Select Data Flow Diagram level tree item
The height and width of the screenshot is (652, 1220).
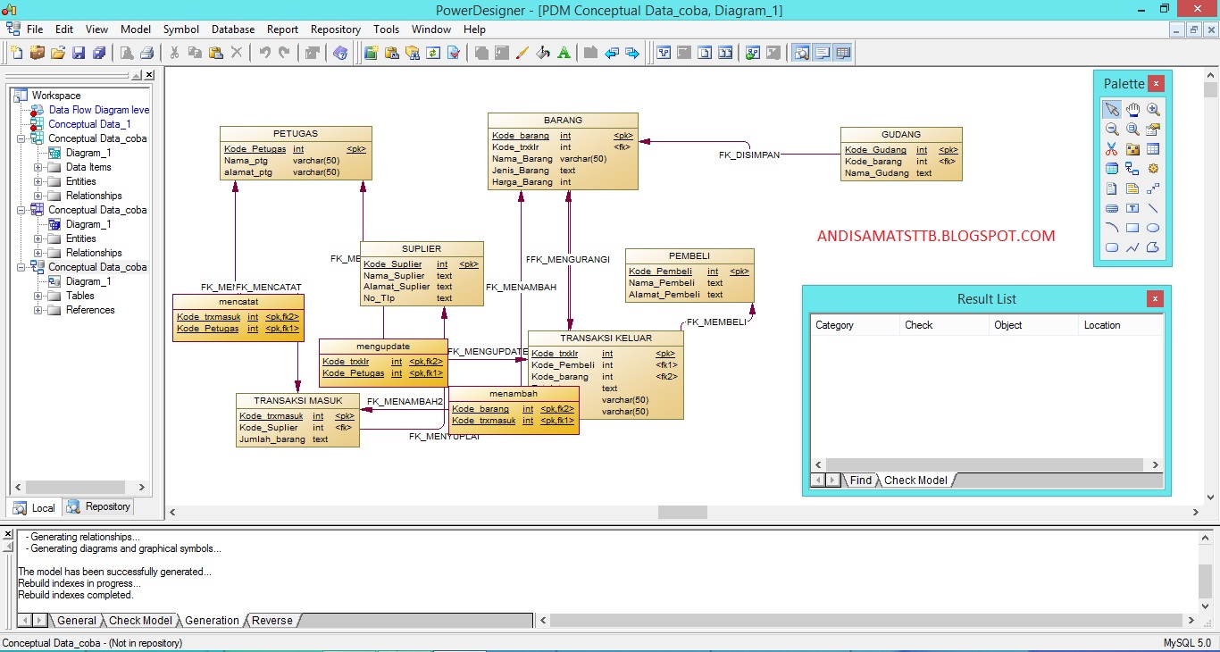(x=99, y=110)
